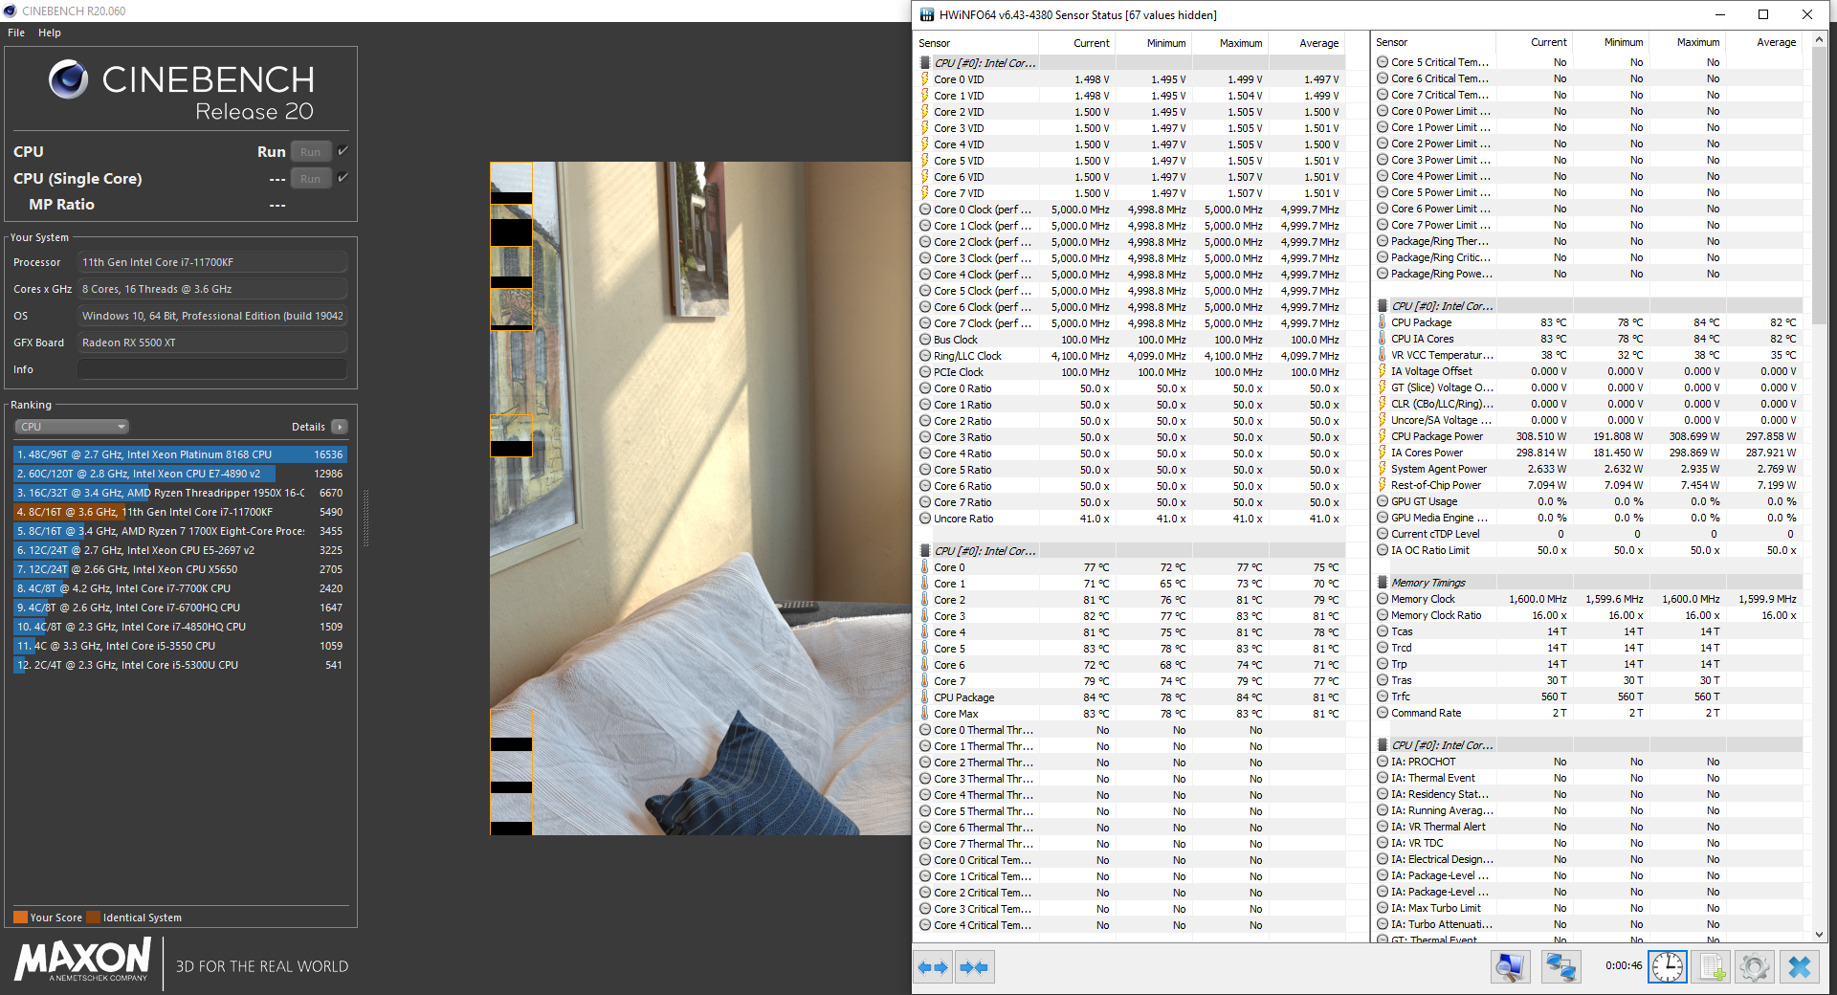Open the Ranking CPU dropdown

coord(72,427)
